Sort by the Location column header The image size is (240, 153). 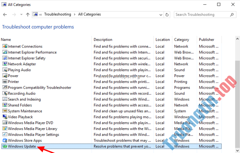click(163, 40)
